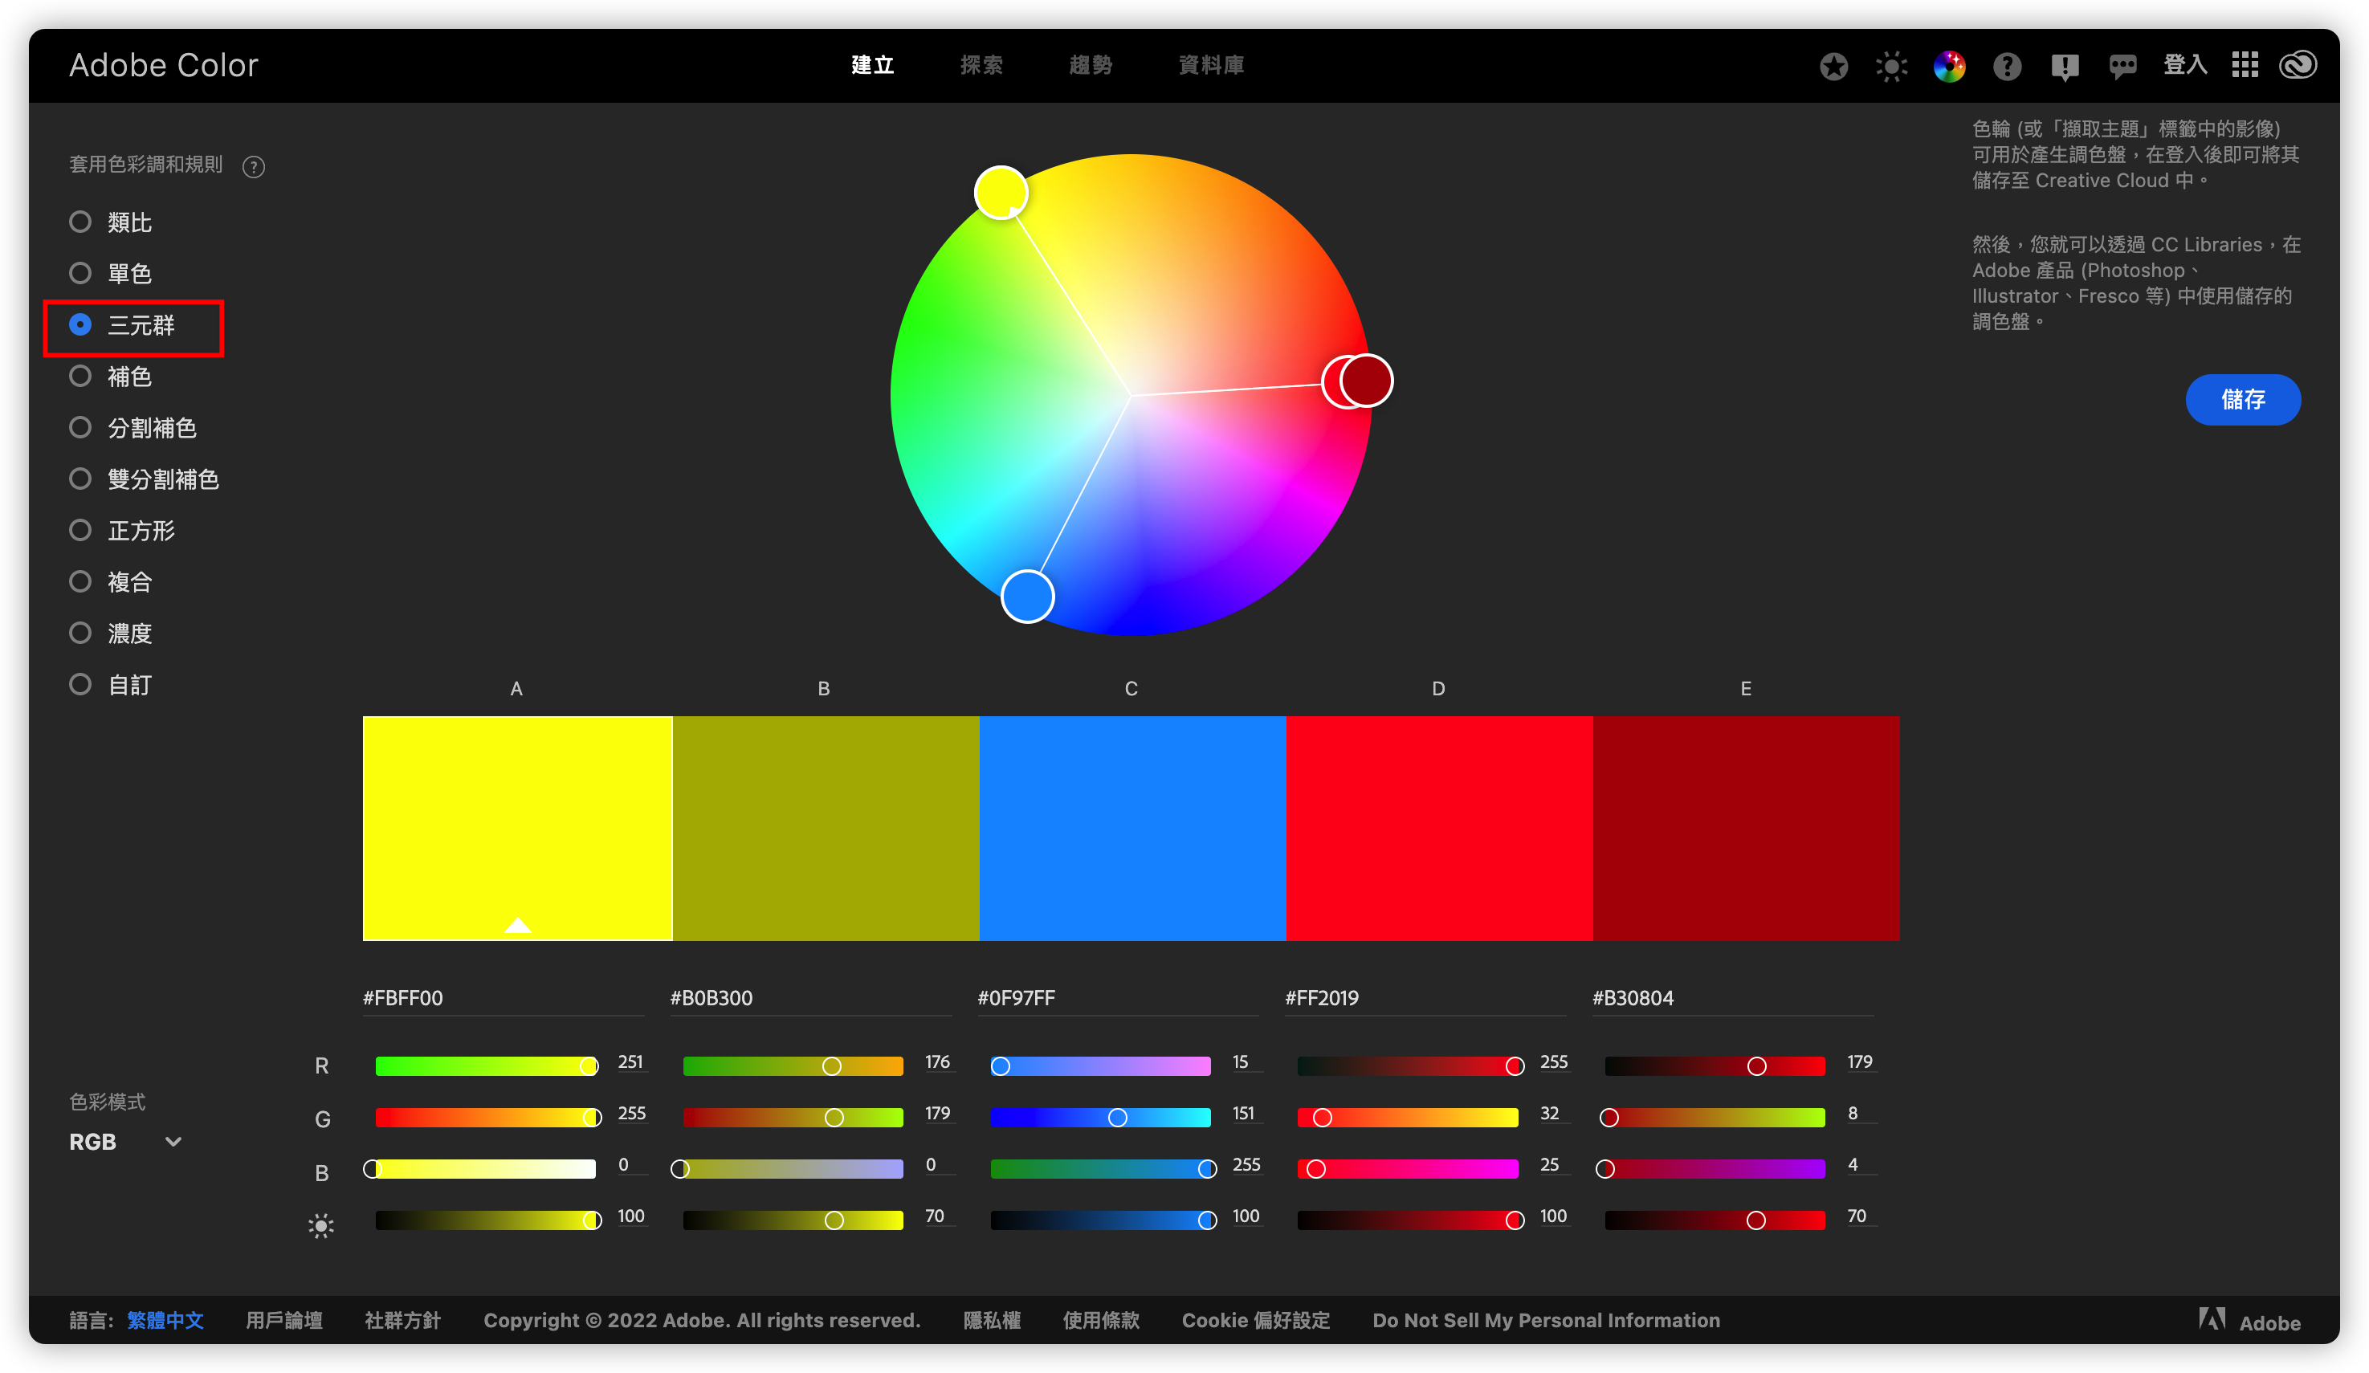Click the R slider for color A
The image size is (2369, 1373).
[x=485, y=1065]
